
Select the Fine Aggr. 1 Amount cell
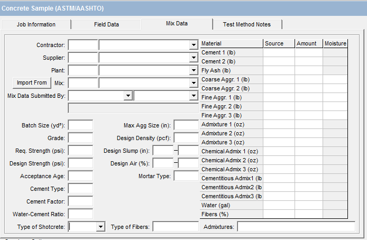pyautogui.click(x=309, y=97)
